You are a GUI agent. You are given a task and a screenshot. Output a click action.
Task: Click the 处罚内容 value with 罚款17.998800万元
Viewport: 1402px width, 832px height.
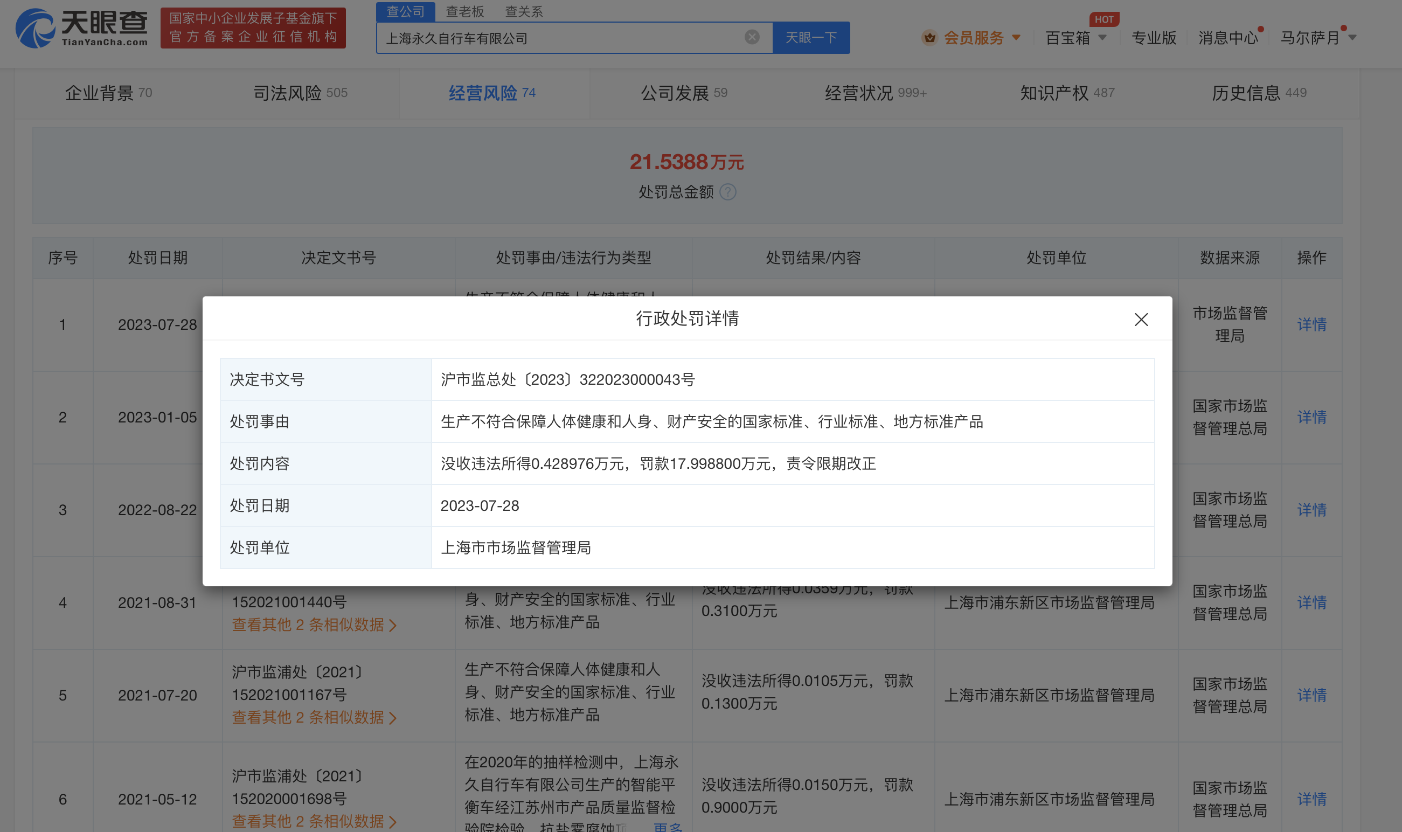pyautogui.click(x=658, y=463)
